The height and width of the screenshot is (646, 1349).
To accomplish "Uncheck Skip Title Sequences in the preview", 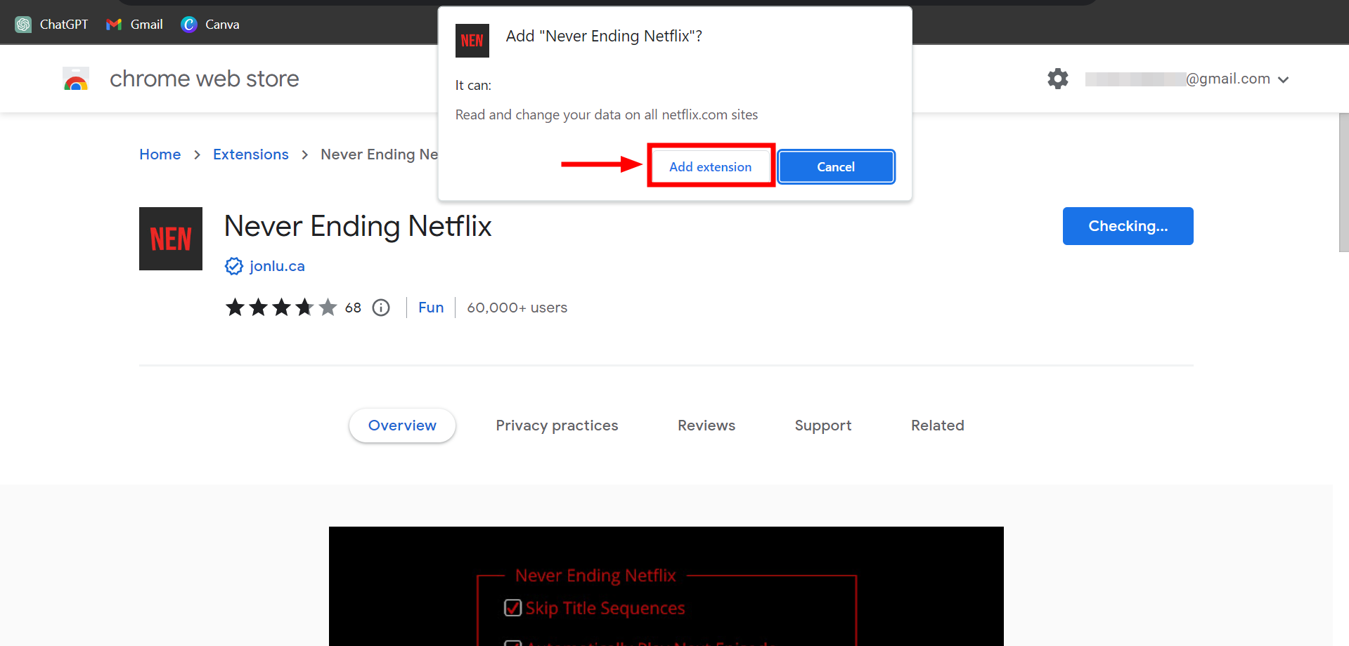I will pos(512,607).
